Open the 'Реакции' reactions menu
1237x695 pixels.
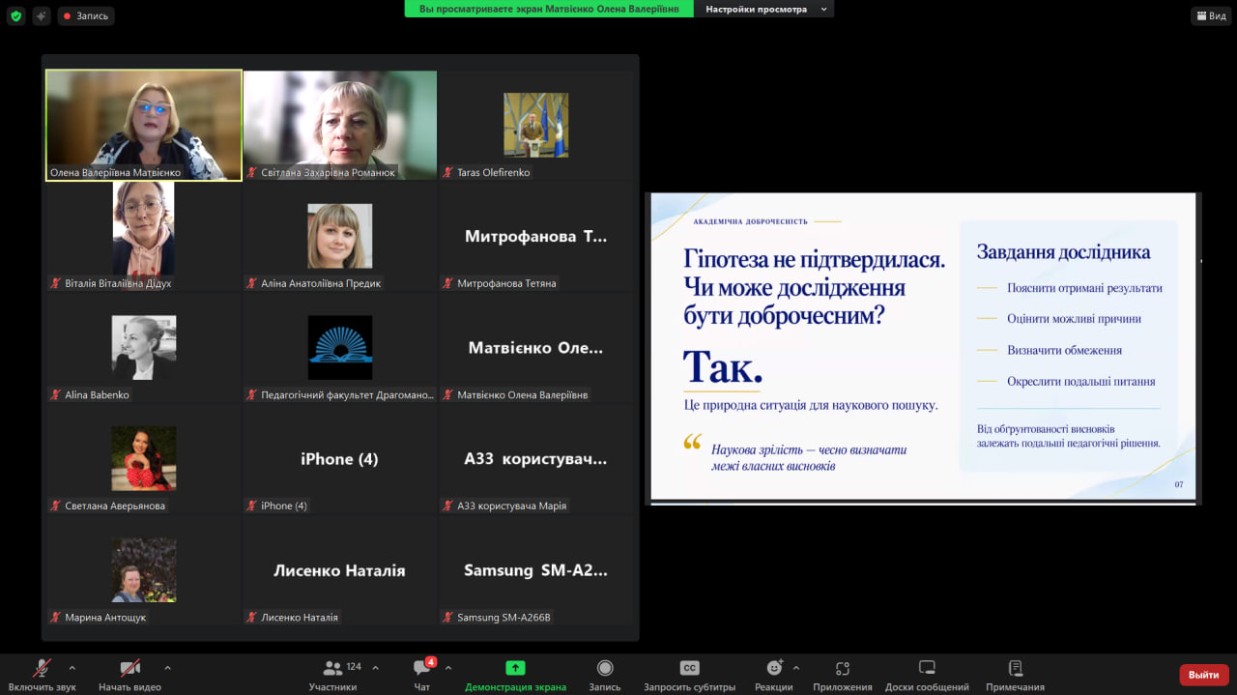click(774, 675)
